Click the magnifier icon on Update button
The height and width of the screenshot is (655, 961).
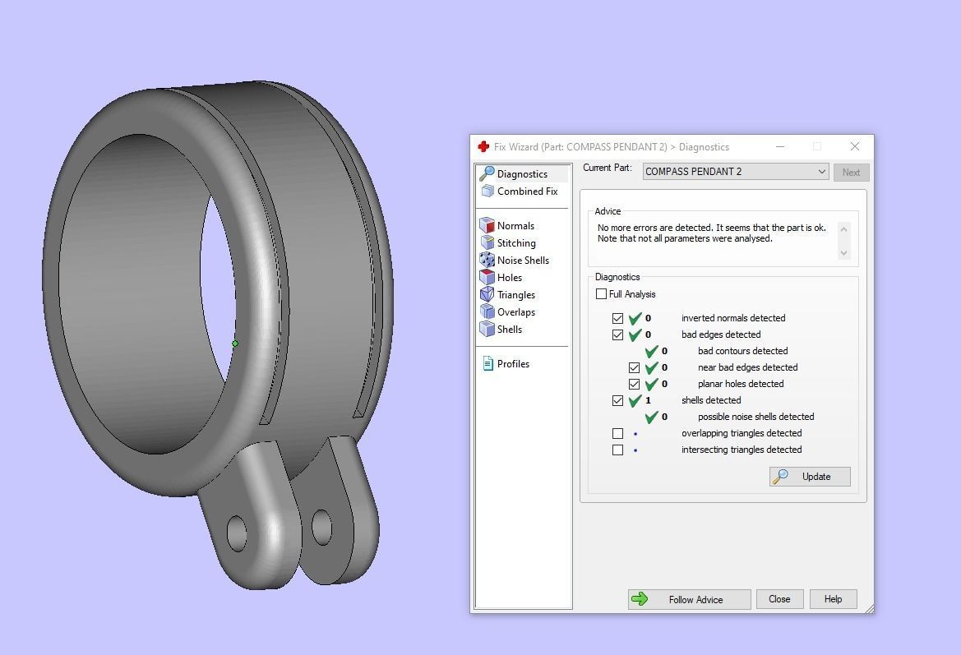(x=781, y=476)
